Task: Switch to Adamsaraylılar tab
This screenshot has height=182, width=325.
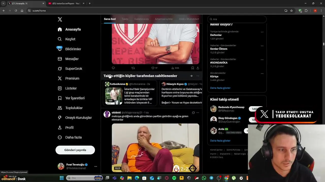Action: (x=164, y=19)
